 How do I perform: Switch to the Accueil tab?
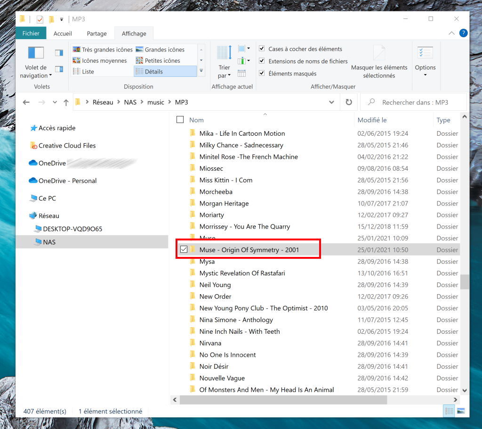pyautogui.click(x=63, y=33)
